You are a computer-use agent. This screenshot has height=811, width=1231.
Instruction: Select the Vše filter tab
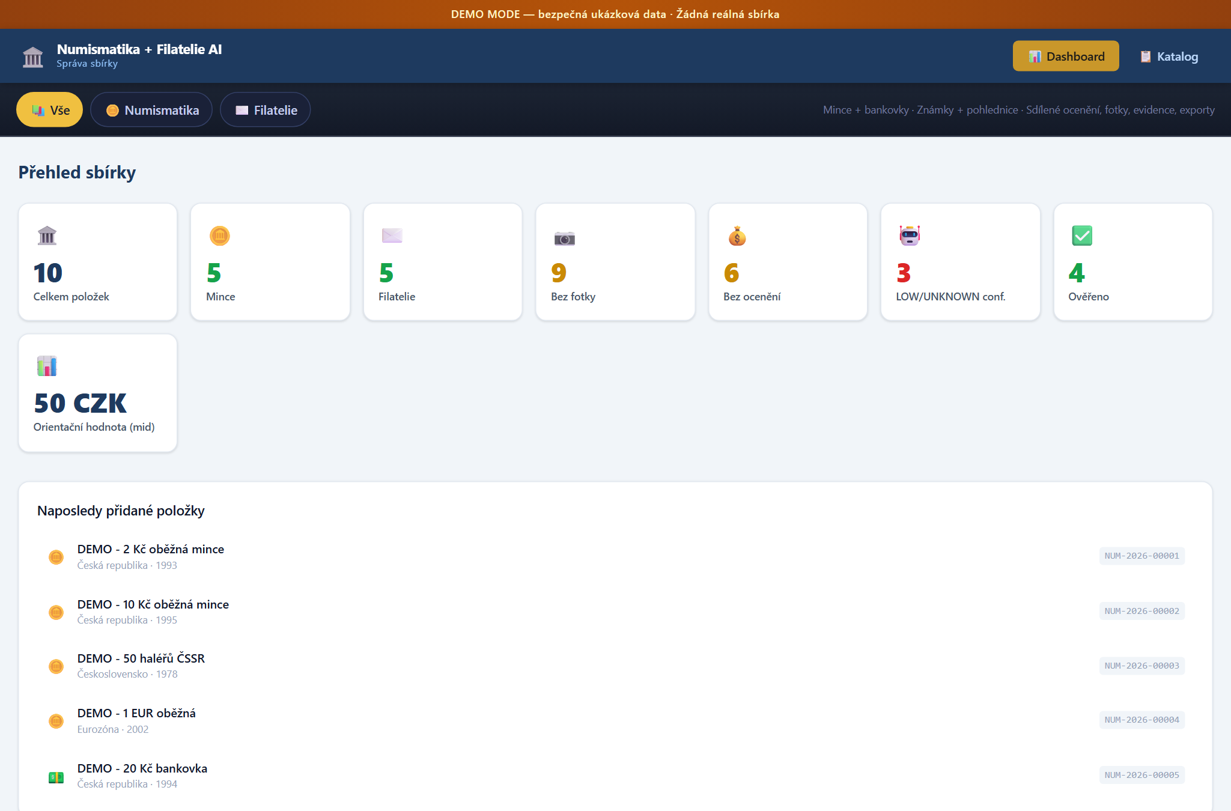coord(50,110)
